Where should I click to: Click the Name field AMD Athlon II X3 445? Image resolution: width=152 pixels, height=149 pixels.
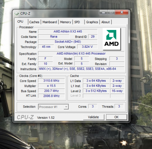68,31
